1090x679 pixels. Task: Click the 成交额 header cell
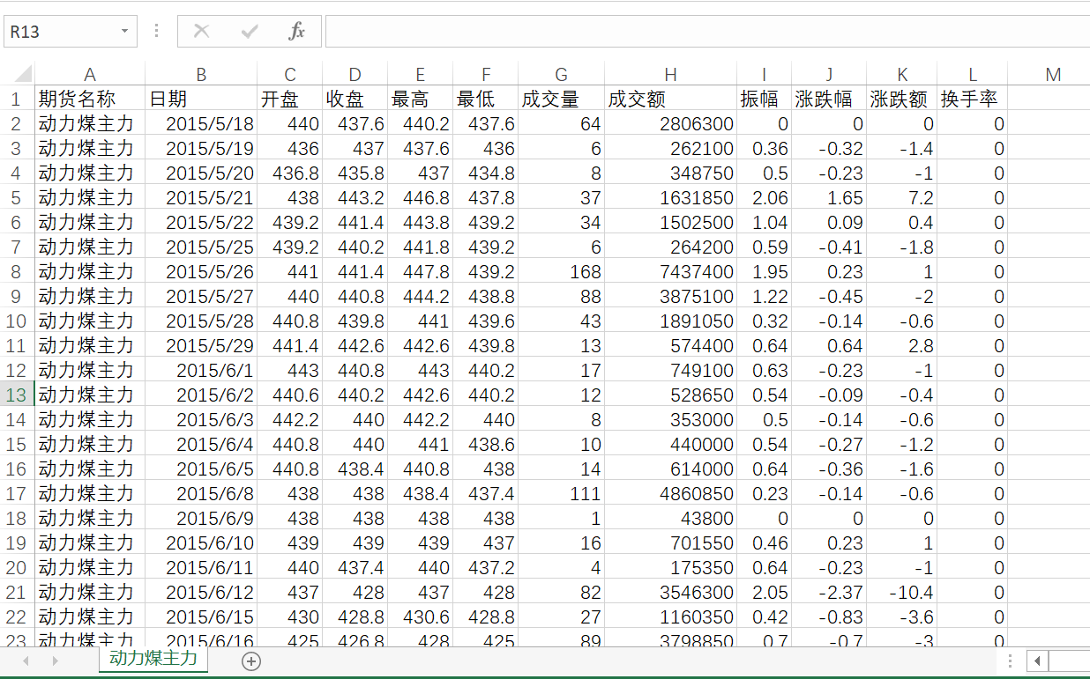click(671, 99)
